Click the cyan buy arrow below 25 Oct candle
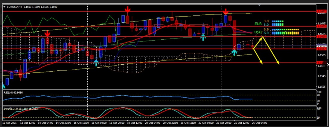This screenshot has width=329, height=127. 234,53
